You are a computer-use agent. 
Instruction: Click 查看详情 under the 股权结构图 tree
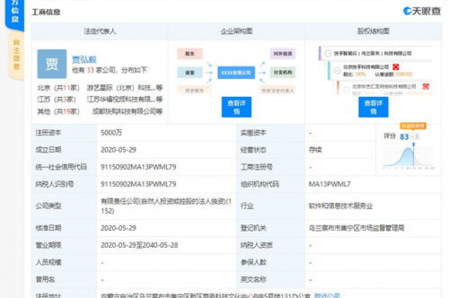[x=374, y=107]
